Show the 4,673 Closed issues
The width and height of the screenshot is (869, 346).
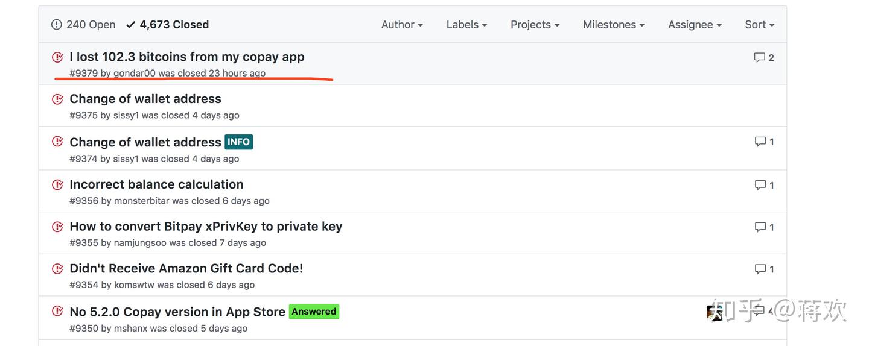(x=167, y=25)
